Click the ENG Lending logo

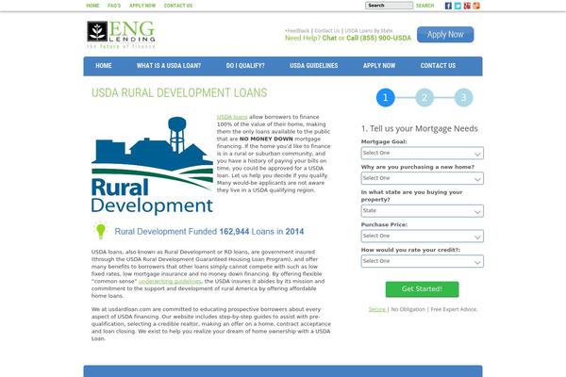coord(121,34)
